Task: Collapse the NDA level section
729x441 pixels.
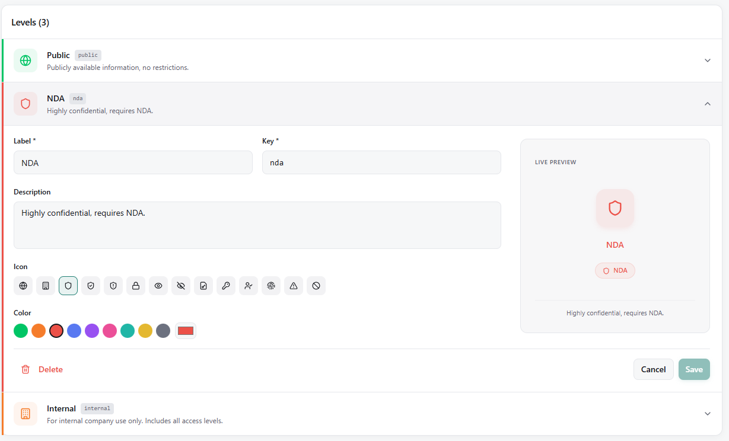Action: pyautogui.click(x=707, y=104)
